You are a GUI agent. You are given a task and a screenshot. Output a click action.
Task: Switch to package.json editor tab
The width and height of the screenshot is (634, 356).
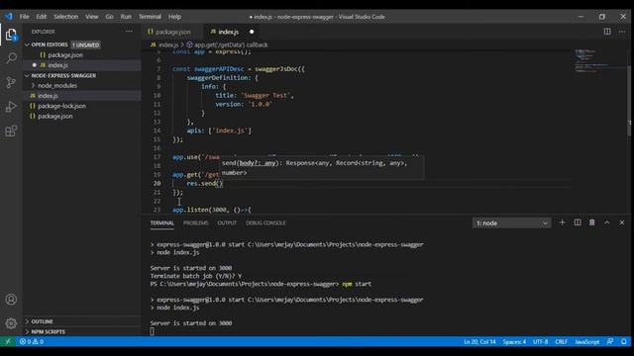pyautogui.click(x=172, y=32)
